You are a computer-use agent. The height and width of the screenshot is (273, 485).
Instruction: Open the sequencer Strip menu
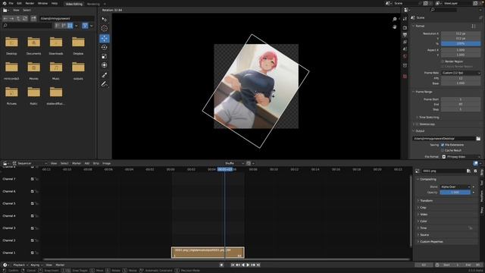tap(96, 163)
